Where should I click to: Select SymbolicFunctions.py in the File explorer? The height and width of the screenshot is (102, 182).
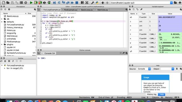16,53
